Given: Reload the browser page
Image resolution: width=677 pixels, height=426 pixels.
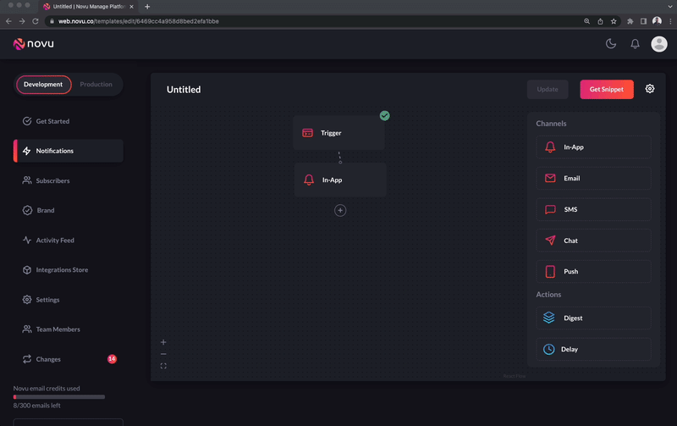Looking at the screenshot, I should [x=36, y=21].
